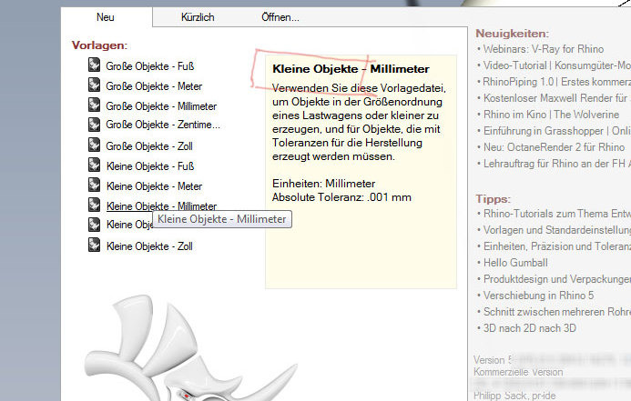Select template Große Objekte - Fuß
The image size is (631, 401).
(x=150, y=65)
